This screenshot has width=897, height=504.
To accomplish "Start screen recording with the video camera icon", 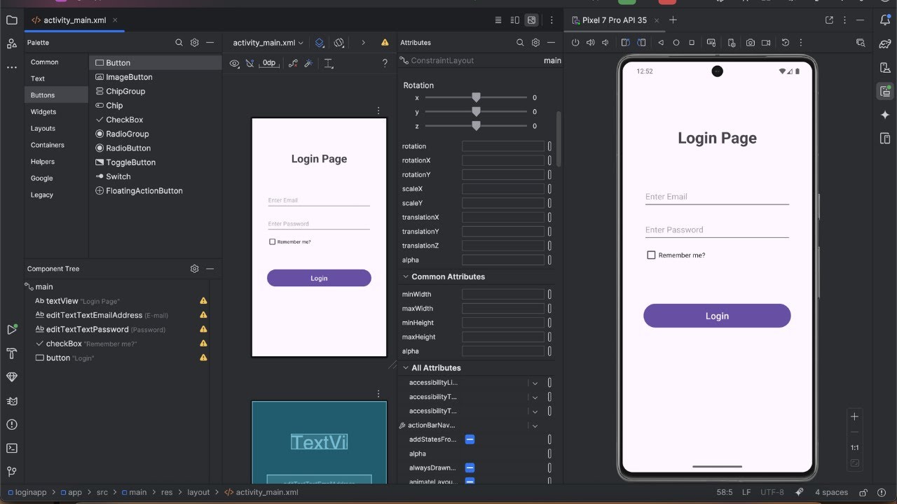I will pos(766,43).
